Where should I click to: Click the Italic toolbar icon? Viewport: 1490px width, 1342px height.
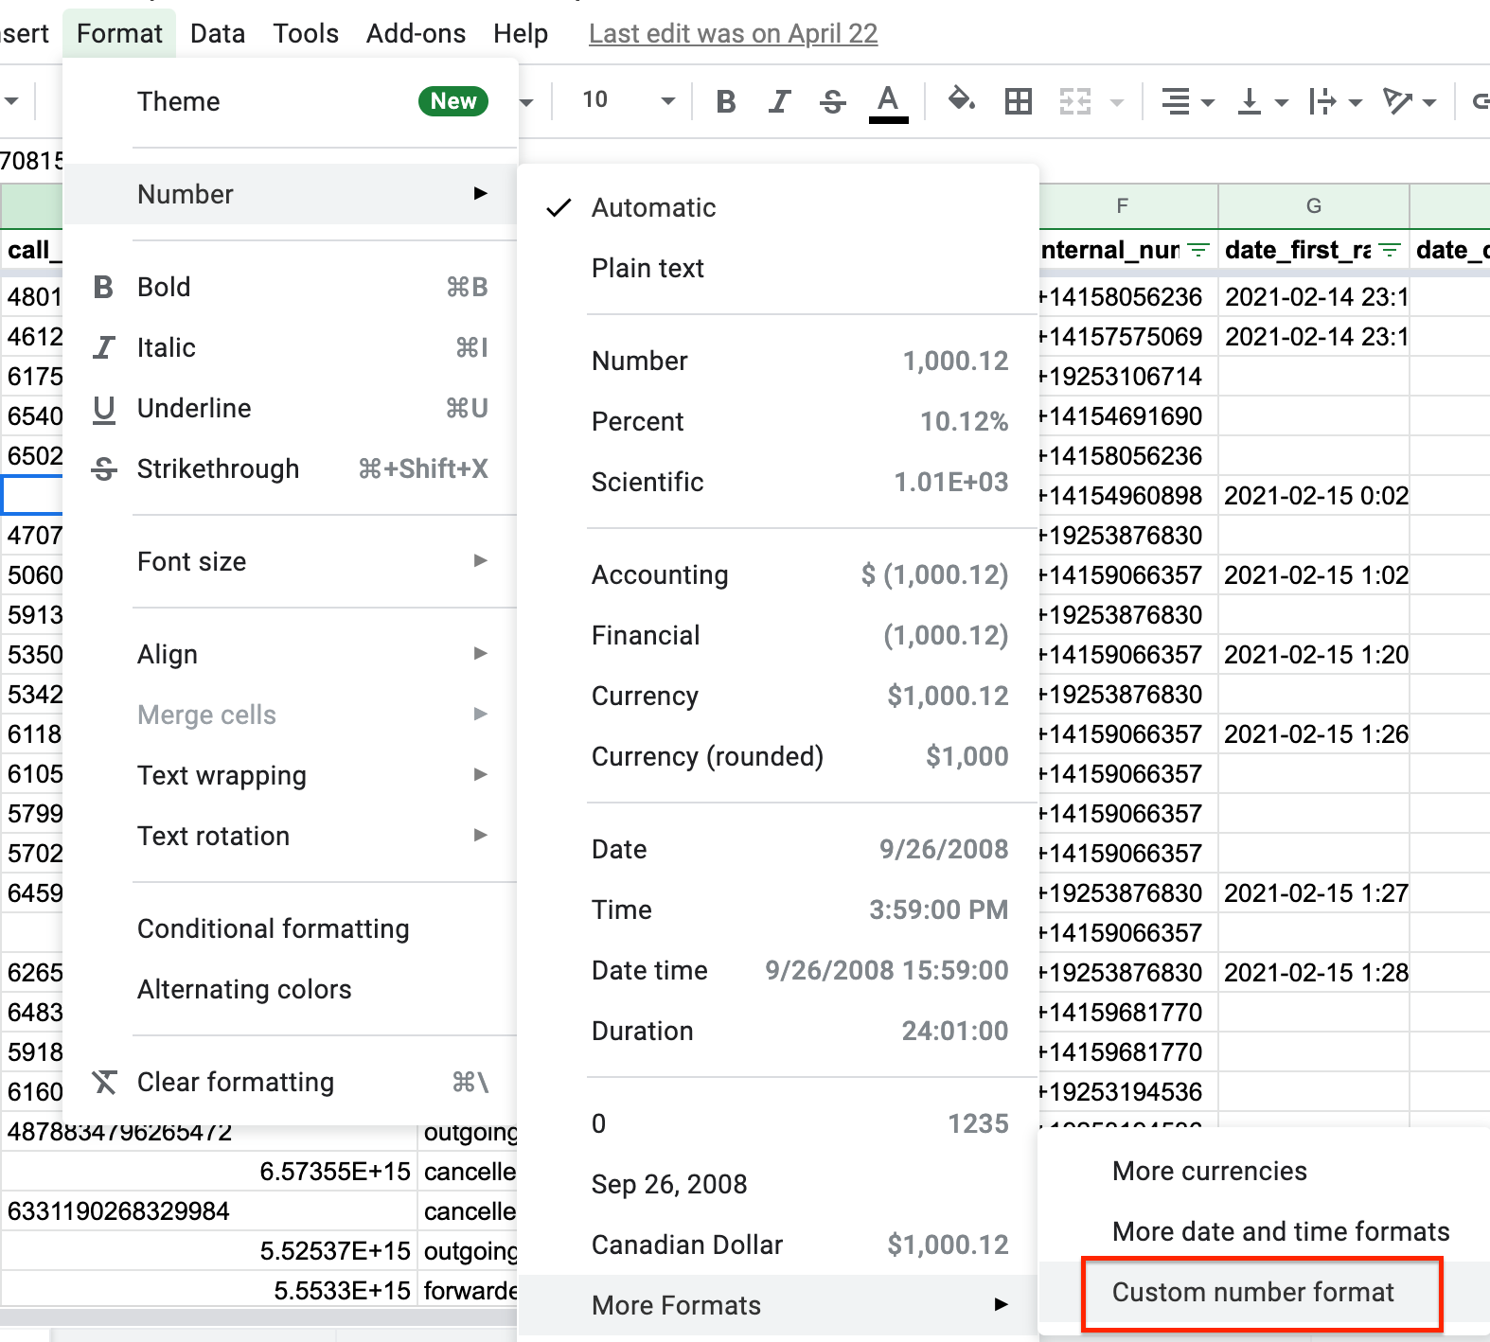click(x=779, y=100)
